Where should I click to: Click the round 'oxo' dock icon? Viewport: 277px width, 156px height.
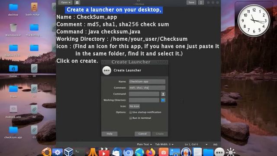[219, 152]
